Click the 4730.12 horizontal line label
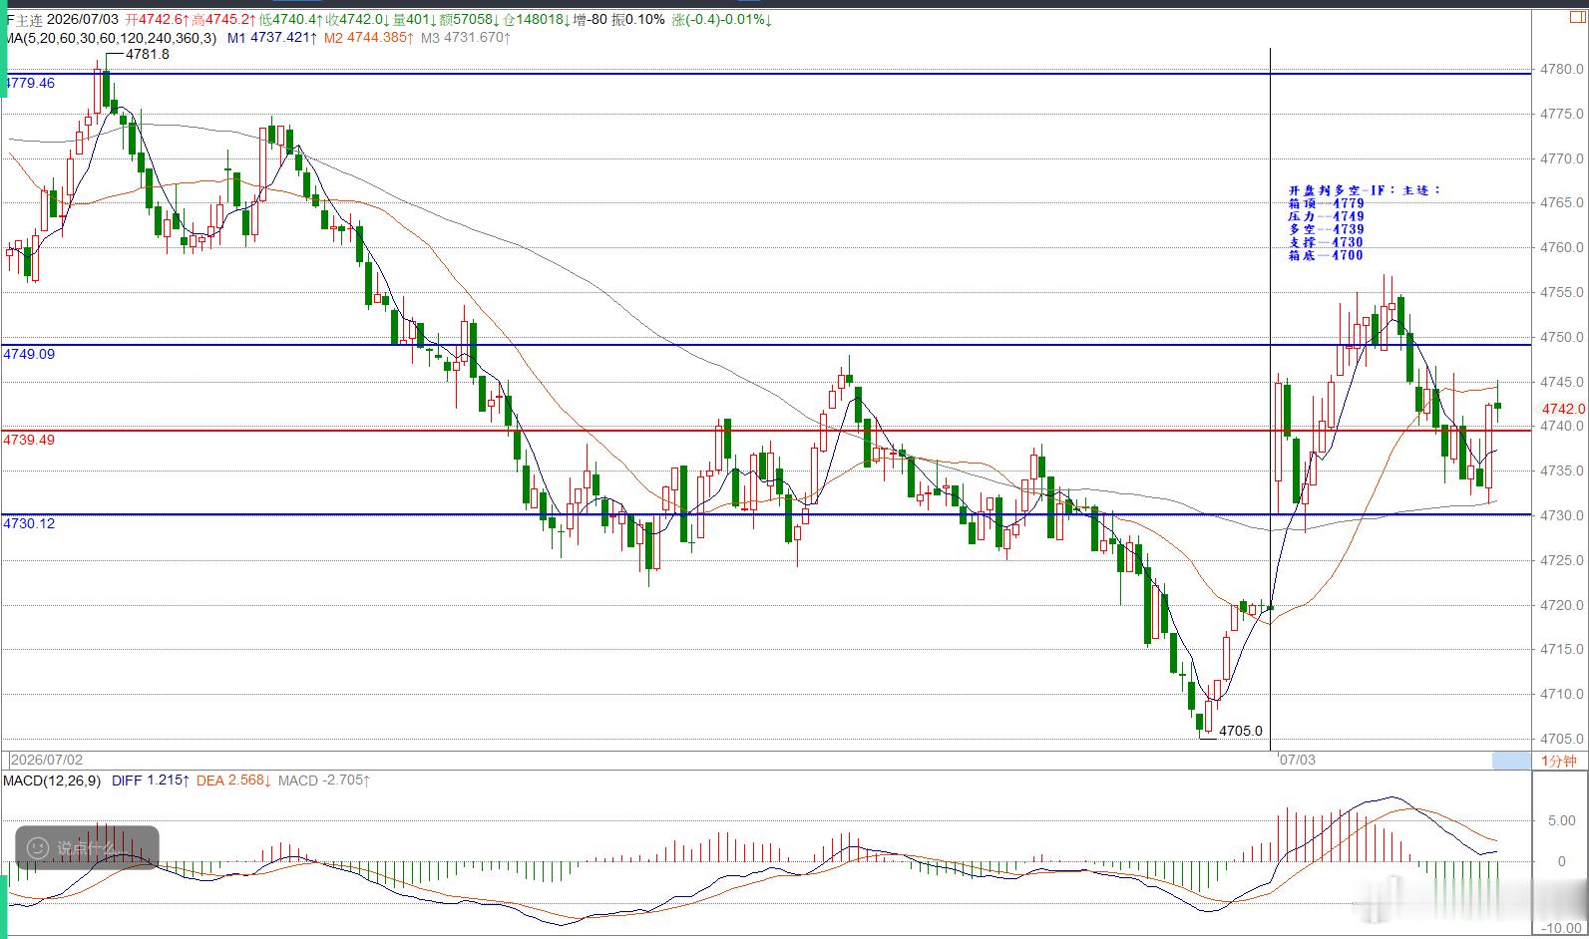This screenshot has height=939, width=1589. (30, 523)
